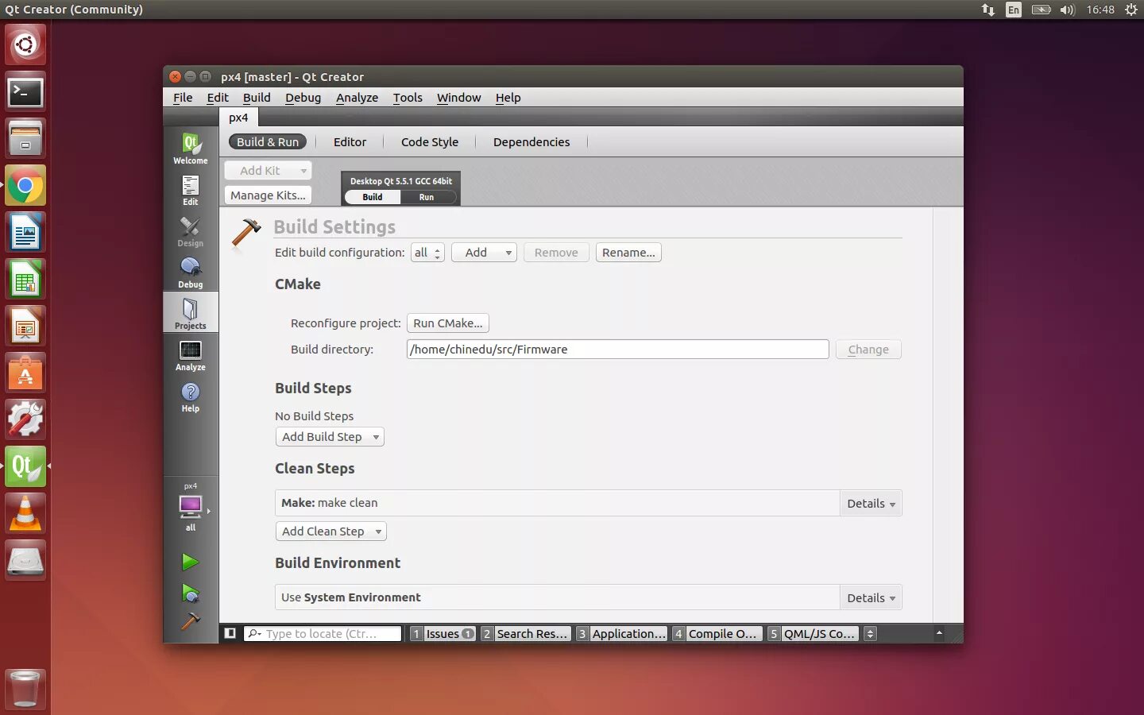The image size is (1144, 715).
Task: Open the Edit menu
Action: pyautogui.click(x=218, y=98)
